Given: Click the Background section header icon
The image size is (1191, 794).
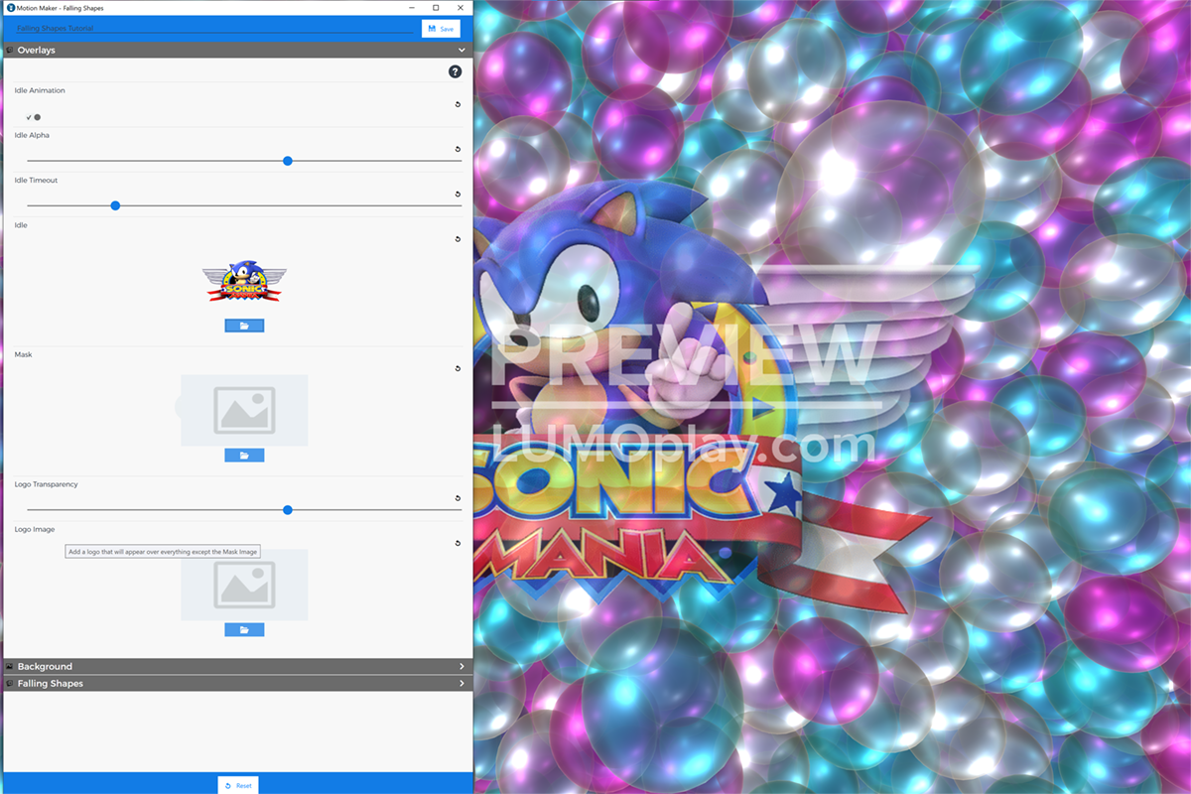Looking at the screenshot, I should pos(10,667).
